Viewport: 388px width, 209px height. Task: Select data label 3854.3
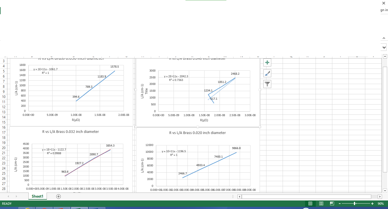click(110, 145)
